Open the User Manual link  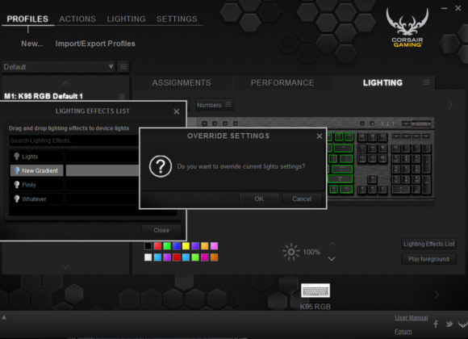click(411, 318)
